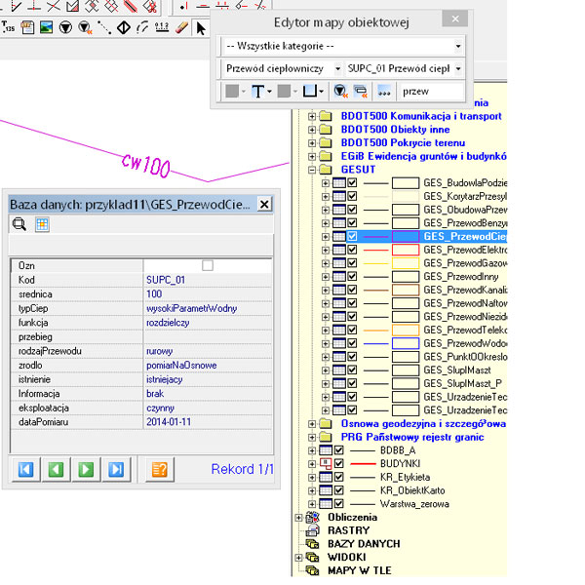
Task: Click the perpendicular T-line tool
Action: 33,5
